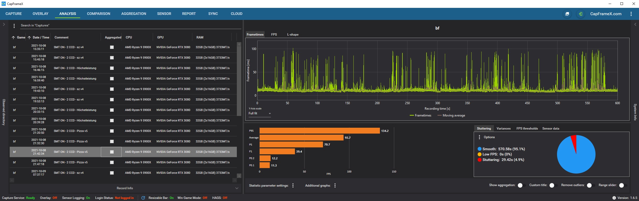Sort captures by the Date / Time arrow

(x=29, y=37)
